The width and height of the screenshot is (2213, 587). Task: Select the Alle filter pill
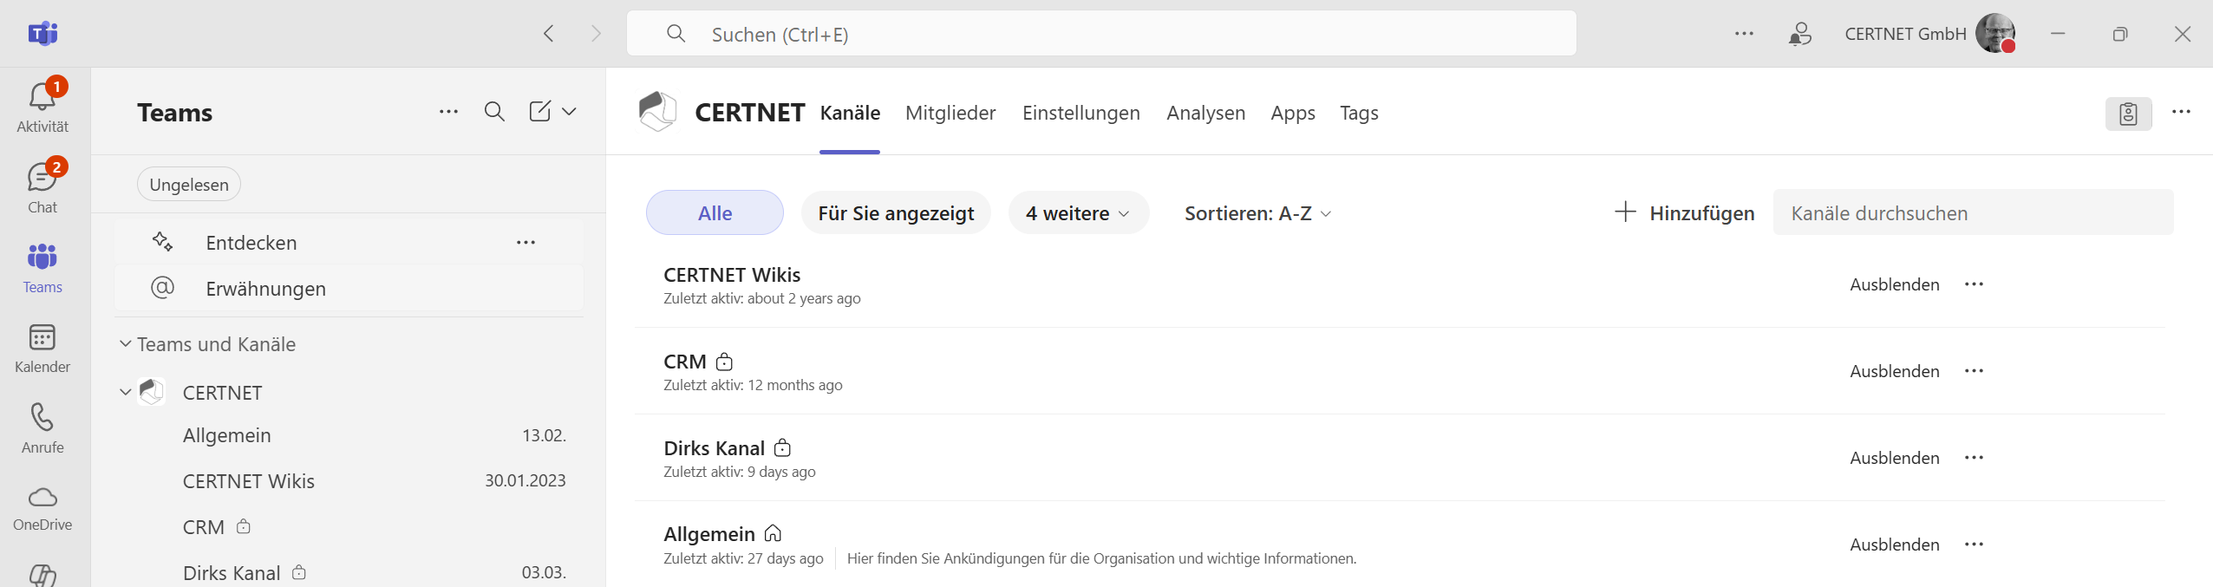pyautogui.click(x=715, y=213)
